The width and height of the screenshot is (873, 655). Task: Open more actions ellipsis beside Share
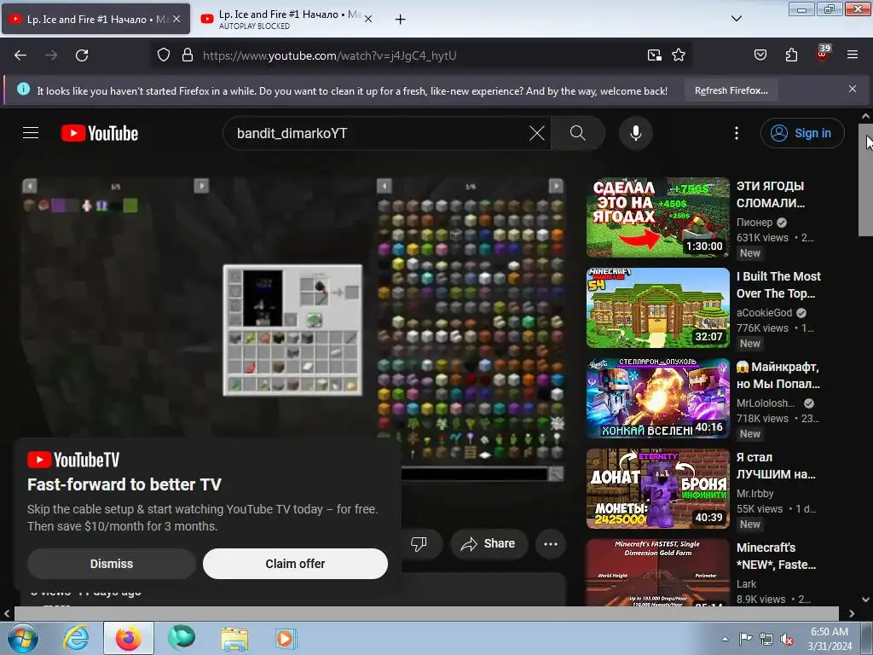coord(551,543)
